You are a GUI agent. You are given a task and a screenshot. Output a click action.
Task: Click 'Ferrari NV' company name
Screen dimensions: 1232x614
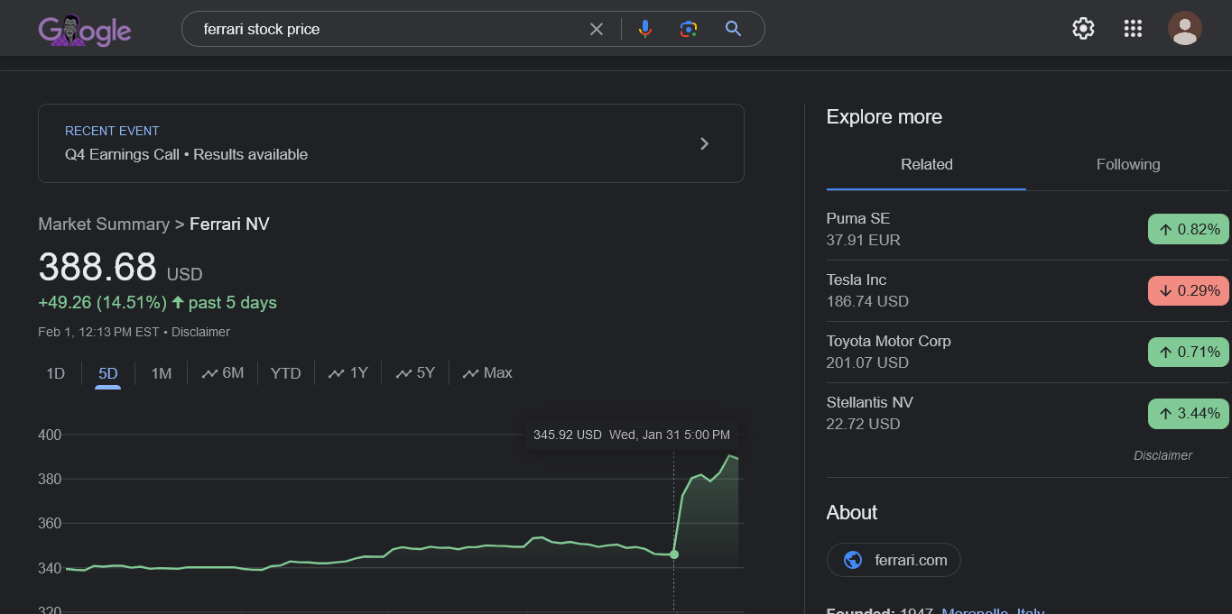pos(229,224)
